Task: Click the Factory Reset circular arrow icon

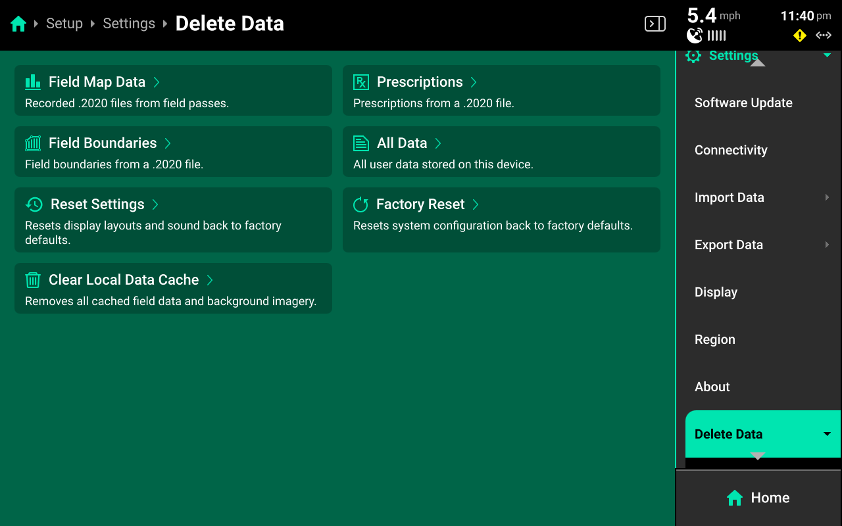Action: click(360, 204)
